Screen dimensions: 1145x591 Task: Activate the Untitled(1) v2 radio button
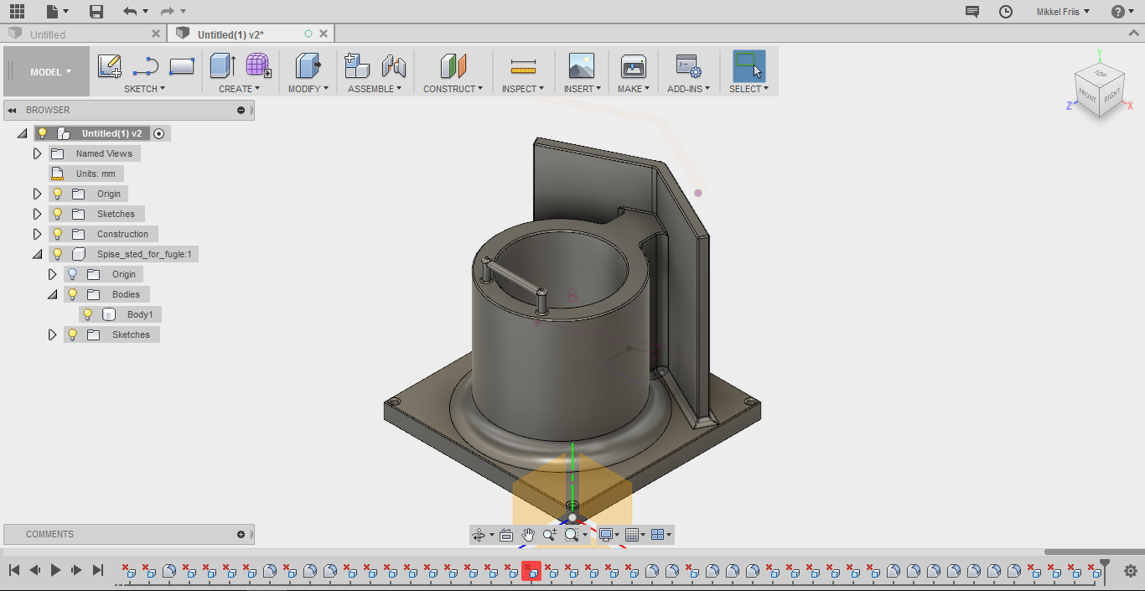click(x=159, y=133)
